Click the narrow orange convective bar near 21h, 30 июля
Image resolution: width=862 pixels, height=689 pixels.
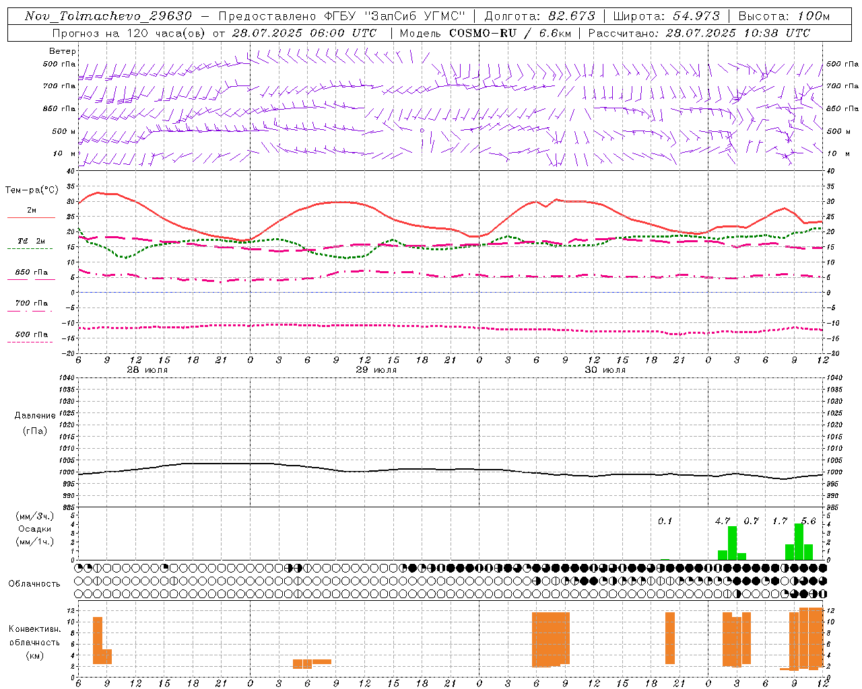(670, 638)
